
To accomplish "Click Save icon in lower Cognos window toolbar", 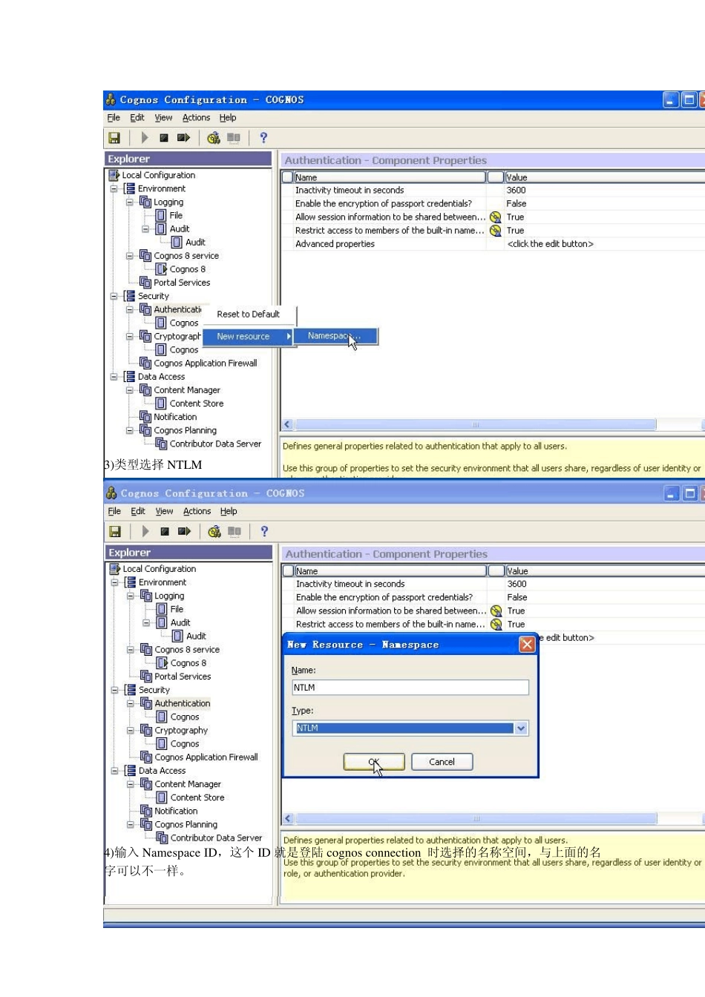I will pos(115,532).
